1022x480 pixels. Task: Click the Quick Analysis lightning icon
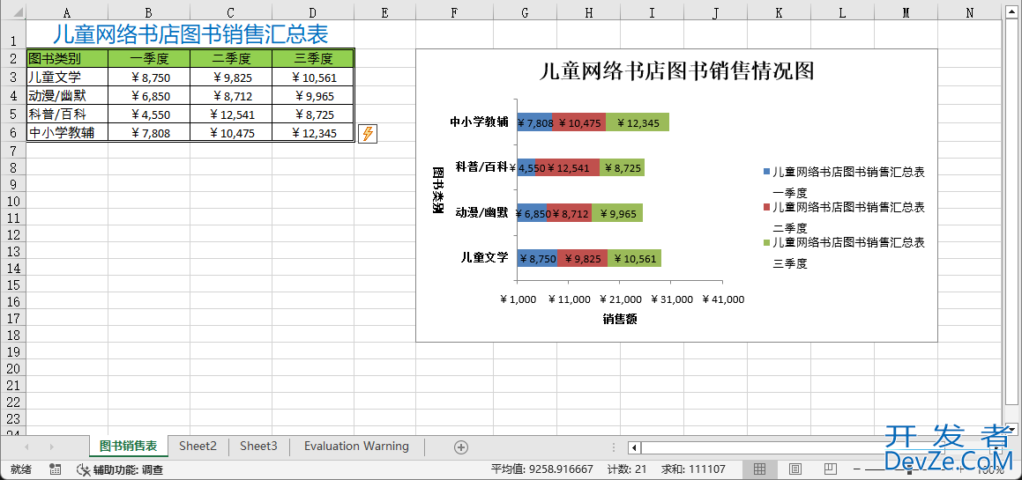[x=368, y=134]
